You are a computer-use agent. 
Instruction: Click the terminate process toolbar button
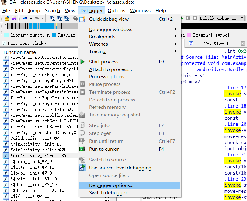click(x=195, y=18)
